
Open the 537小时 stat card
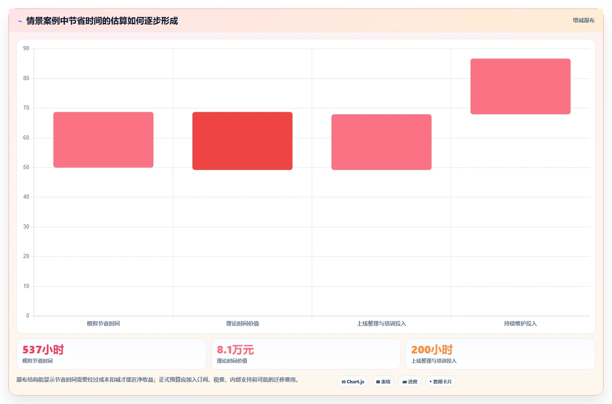(112, 354)
